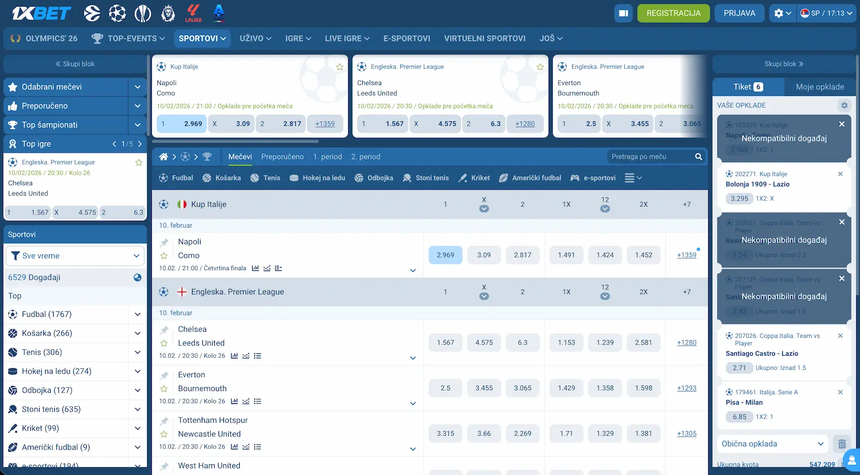Filter by e-sportovi in sports toolbar
The width and height of the screenshot is (860, 475).
pos(593,178)
